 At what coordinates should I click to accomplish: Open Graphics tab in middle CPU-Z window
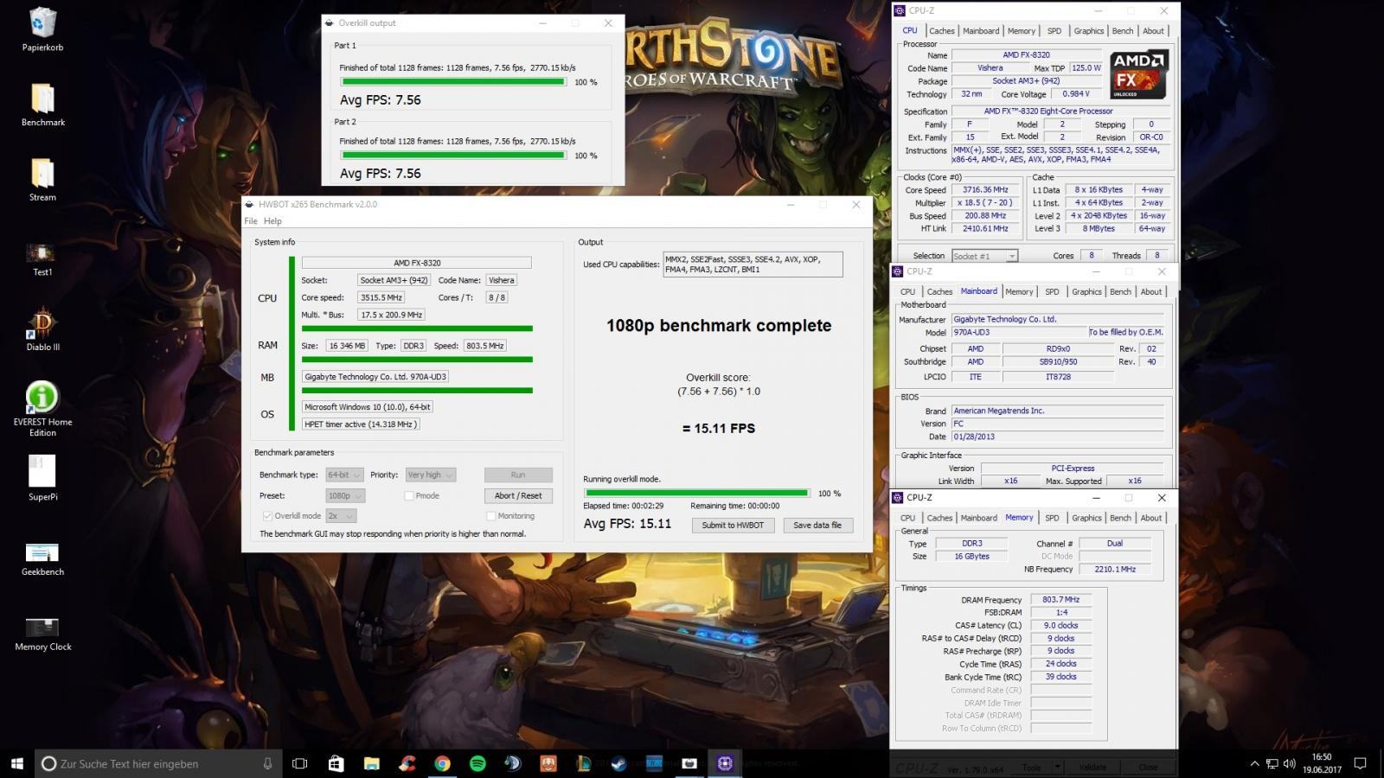(1086, 292)
